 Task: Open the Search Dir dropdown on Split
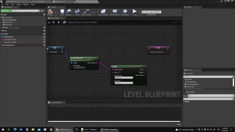click(124, 83)
